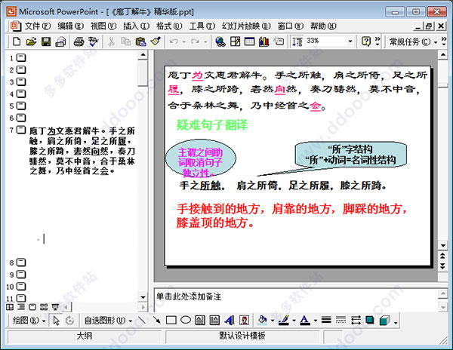Click the New document icon
This screenshot has width=453, height=350.
[x=17, y=41]
